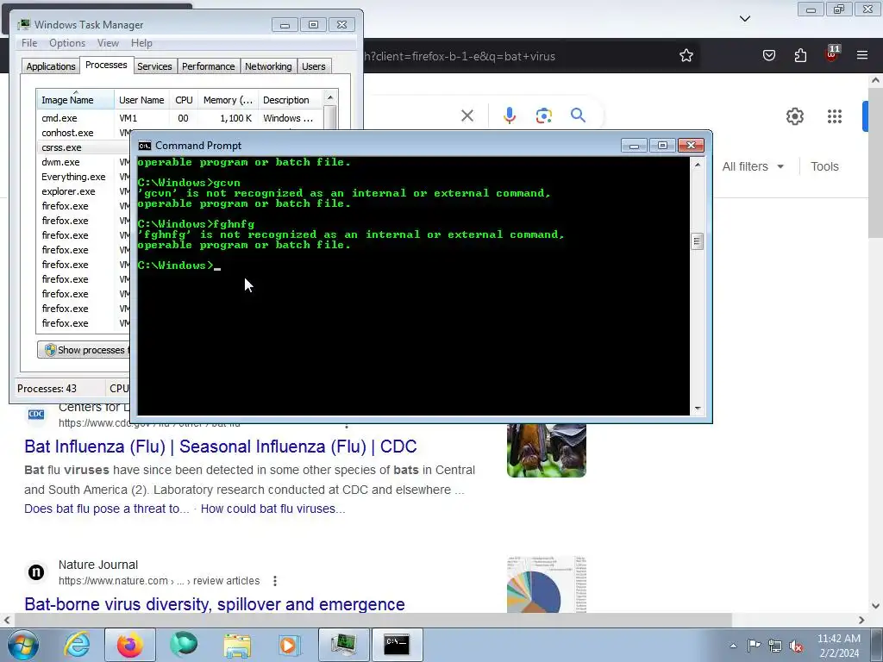The width and height of the screenshot is (883, 662).
Task: Sort processes by Description column
Action: [291, 100]
